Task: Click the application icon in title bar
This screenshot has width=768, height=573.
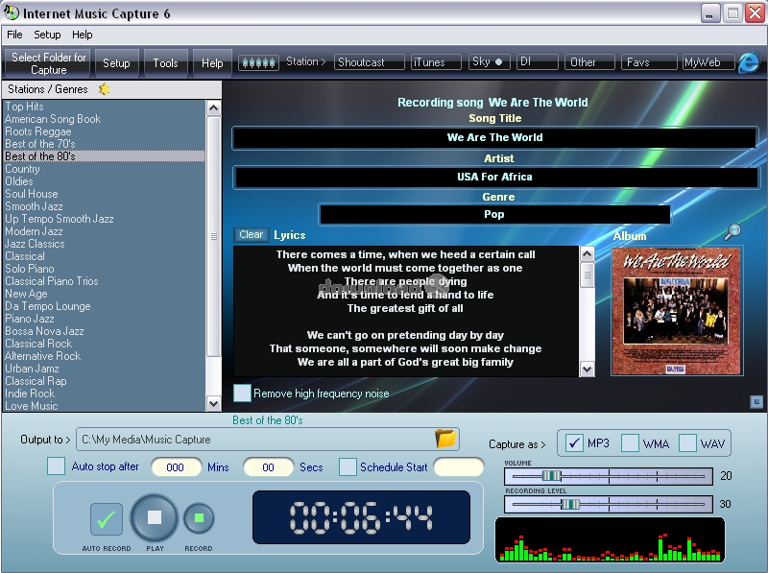Action: 12,12
